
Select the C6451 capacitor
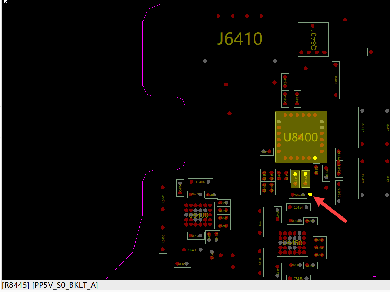tap(295, 265)
